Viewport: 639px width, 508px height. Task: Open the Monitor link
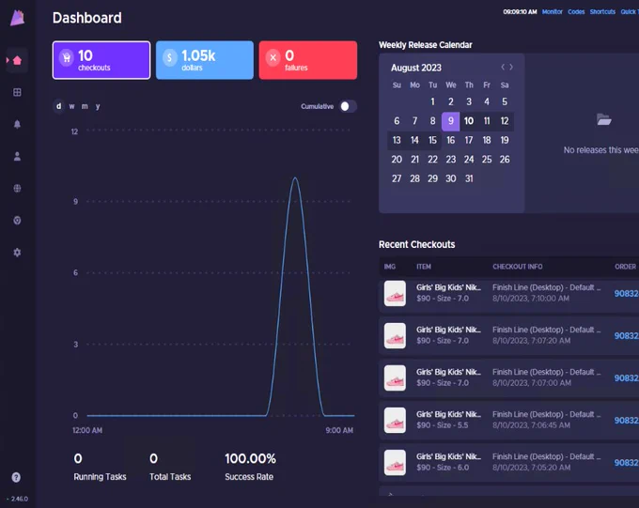point(552,12)
